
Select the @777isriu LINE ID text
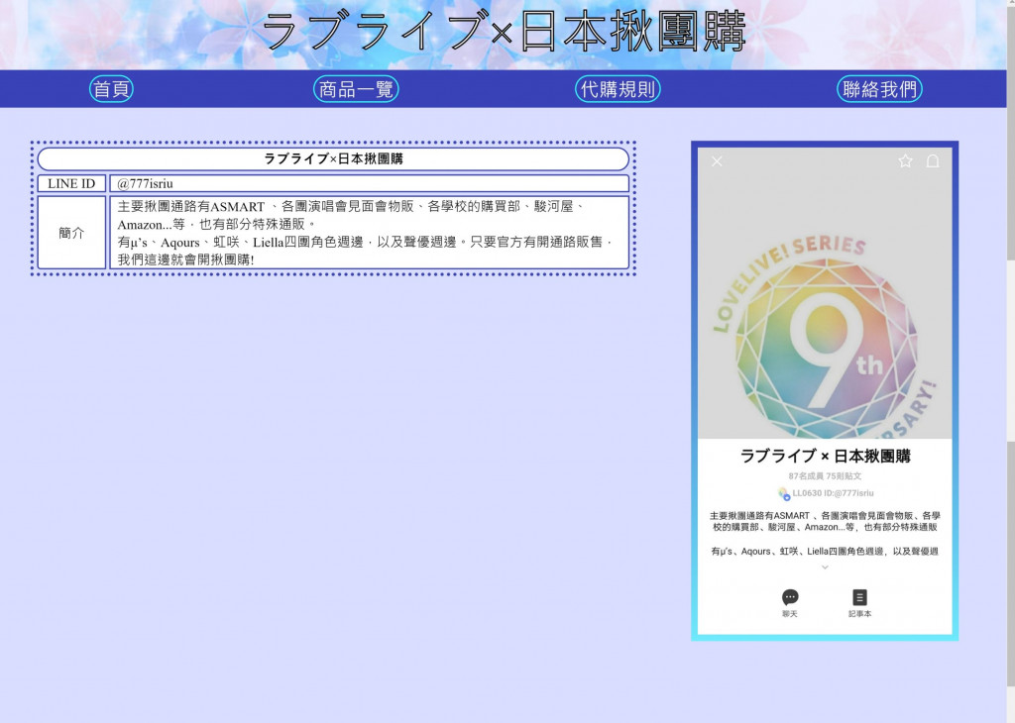[x=145, y=183]
